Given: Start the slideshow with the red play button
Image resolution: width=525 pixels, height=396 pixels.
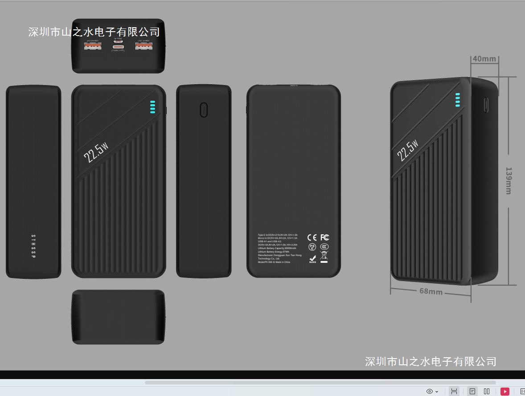Looking at the screenshot, I should 504,391.
